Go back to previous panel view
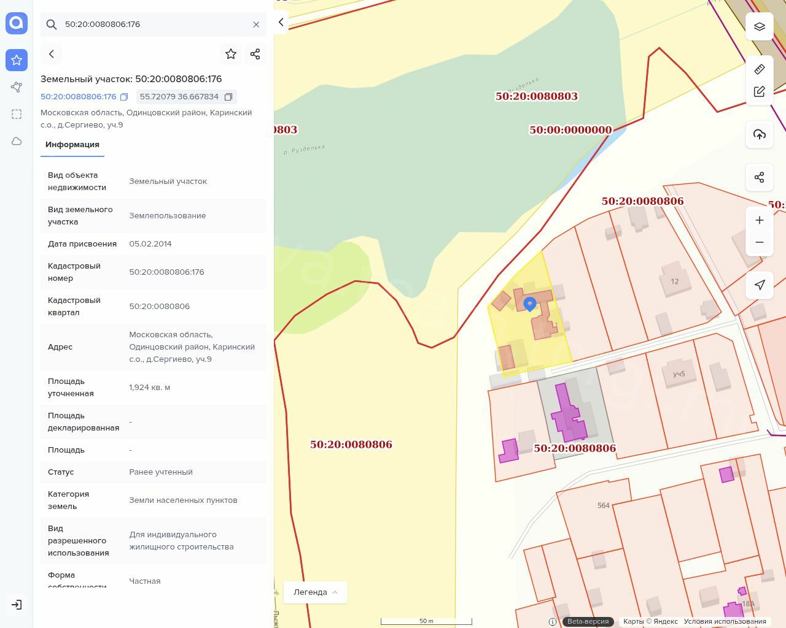 [x=52, y=54]
